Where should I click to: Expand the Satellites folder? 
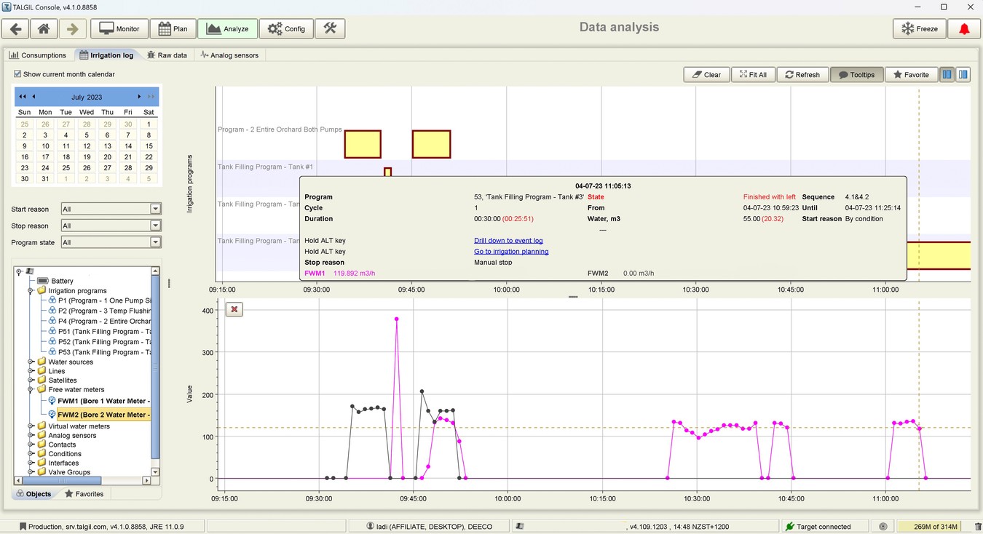(x=31, y=380)
